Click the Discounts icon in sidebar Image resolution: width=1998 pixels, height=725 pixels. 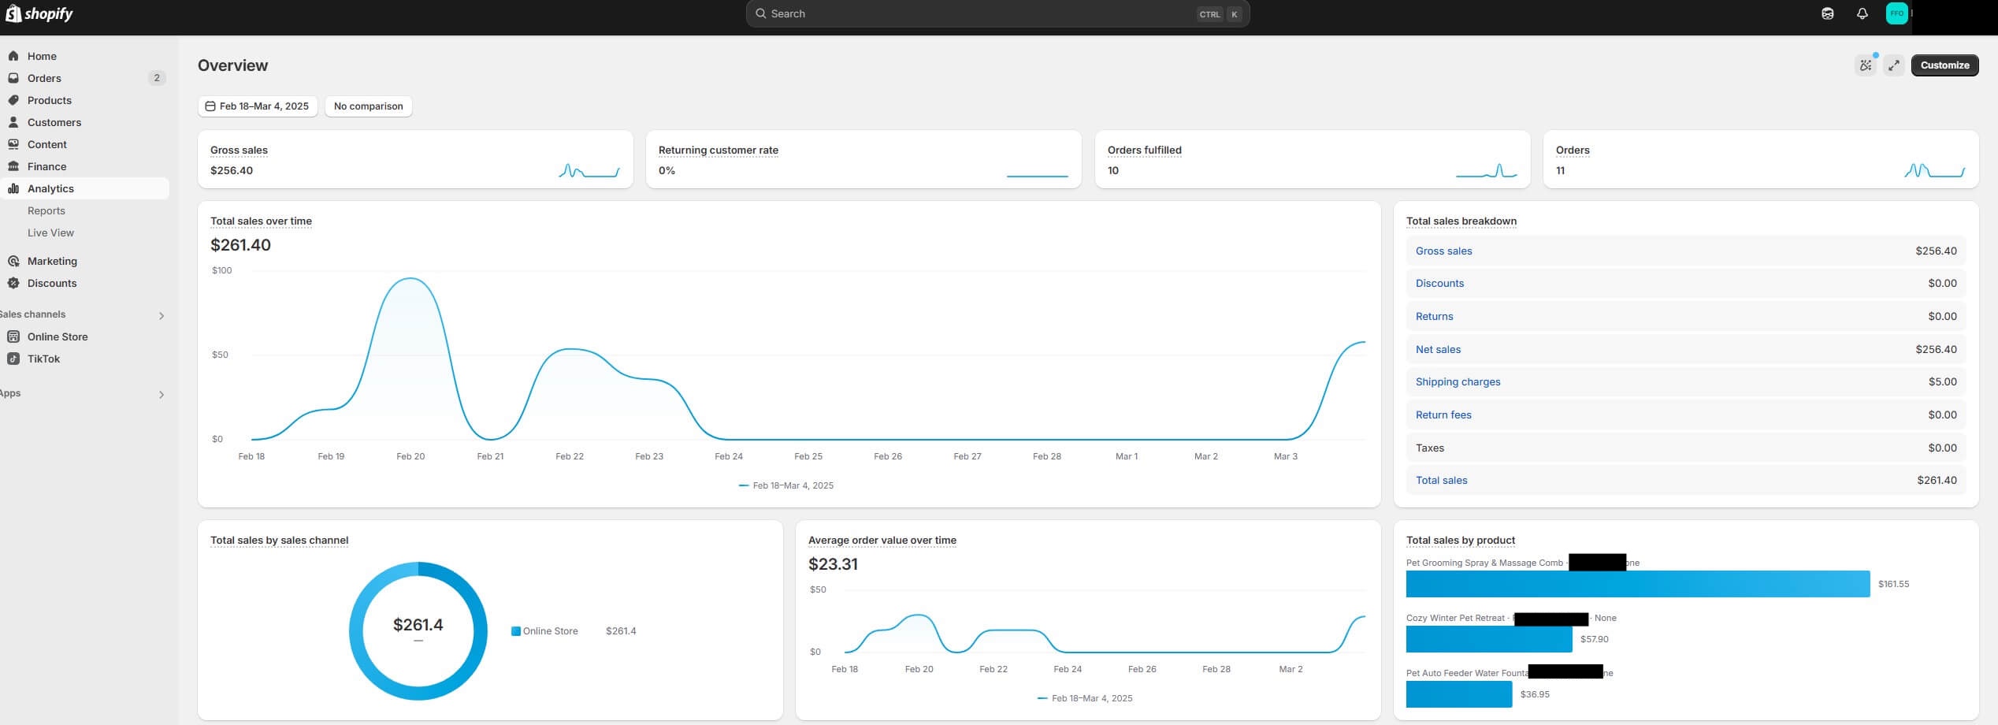coord(13,283)
